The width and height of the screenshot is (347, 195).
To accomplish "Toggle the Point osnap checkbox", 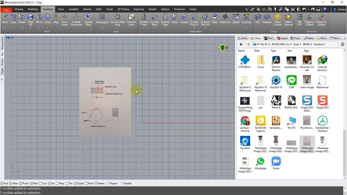I will pos(21,183).
